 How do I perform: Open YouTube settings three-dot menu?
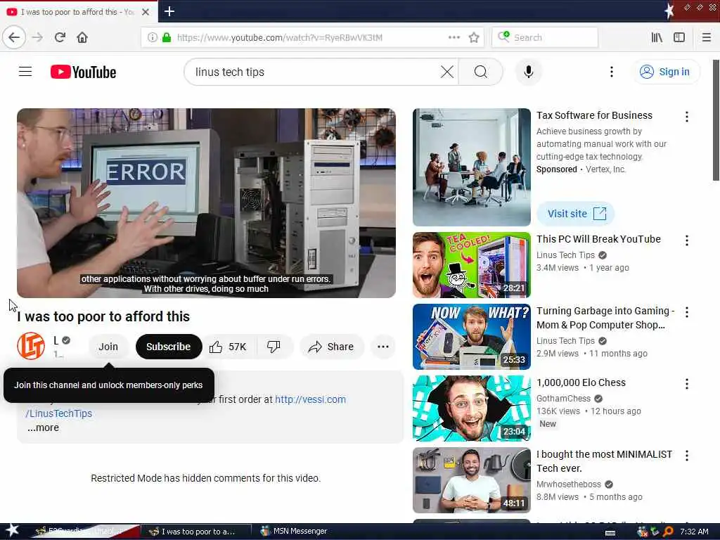tap(611, 72)
